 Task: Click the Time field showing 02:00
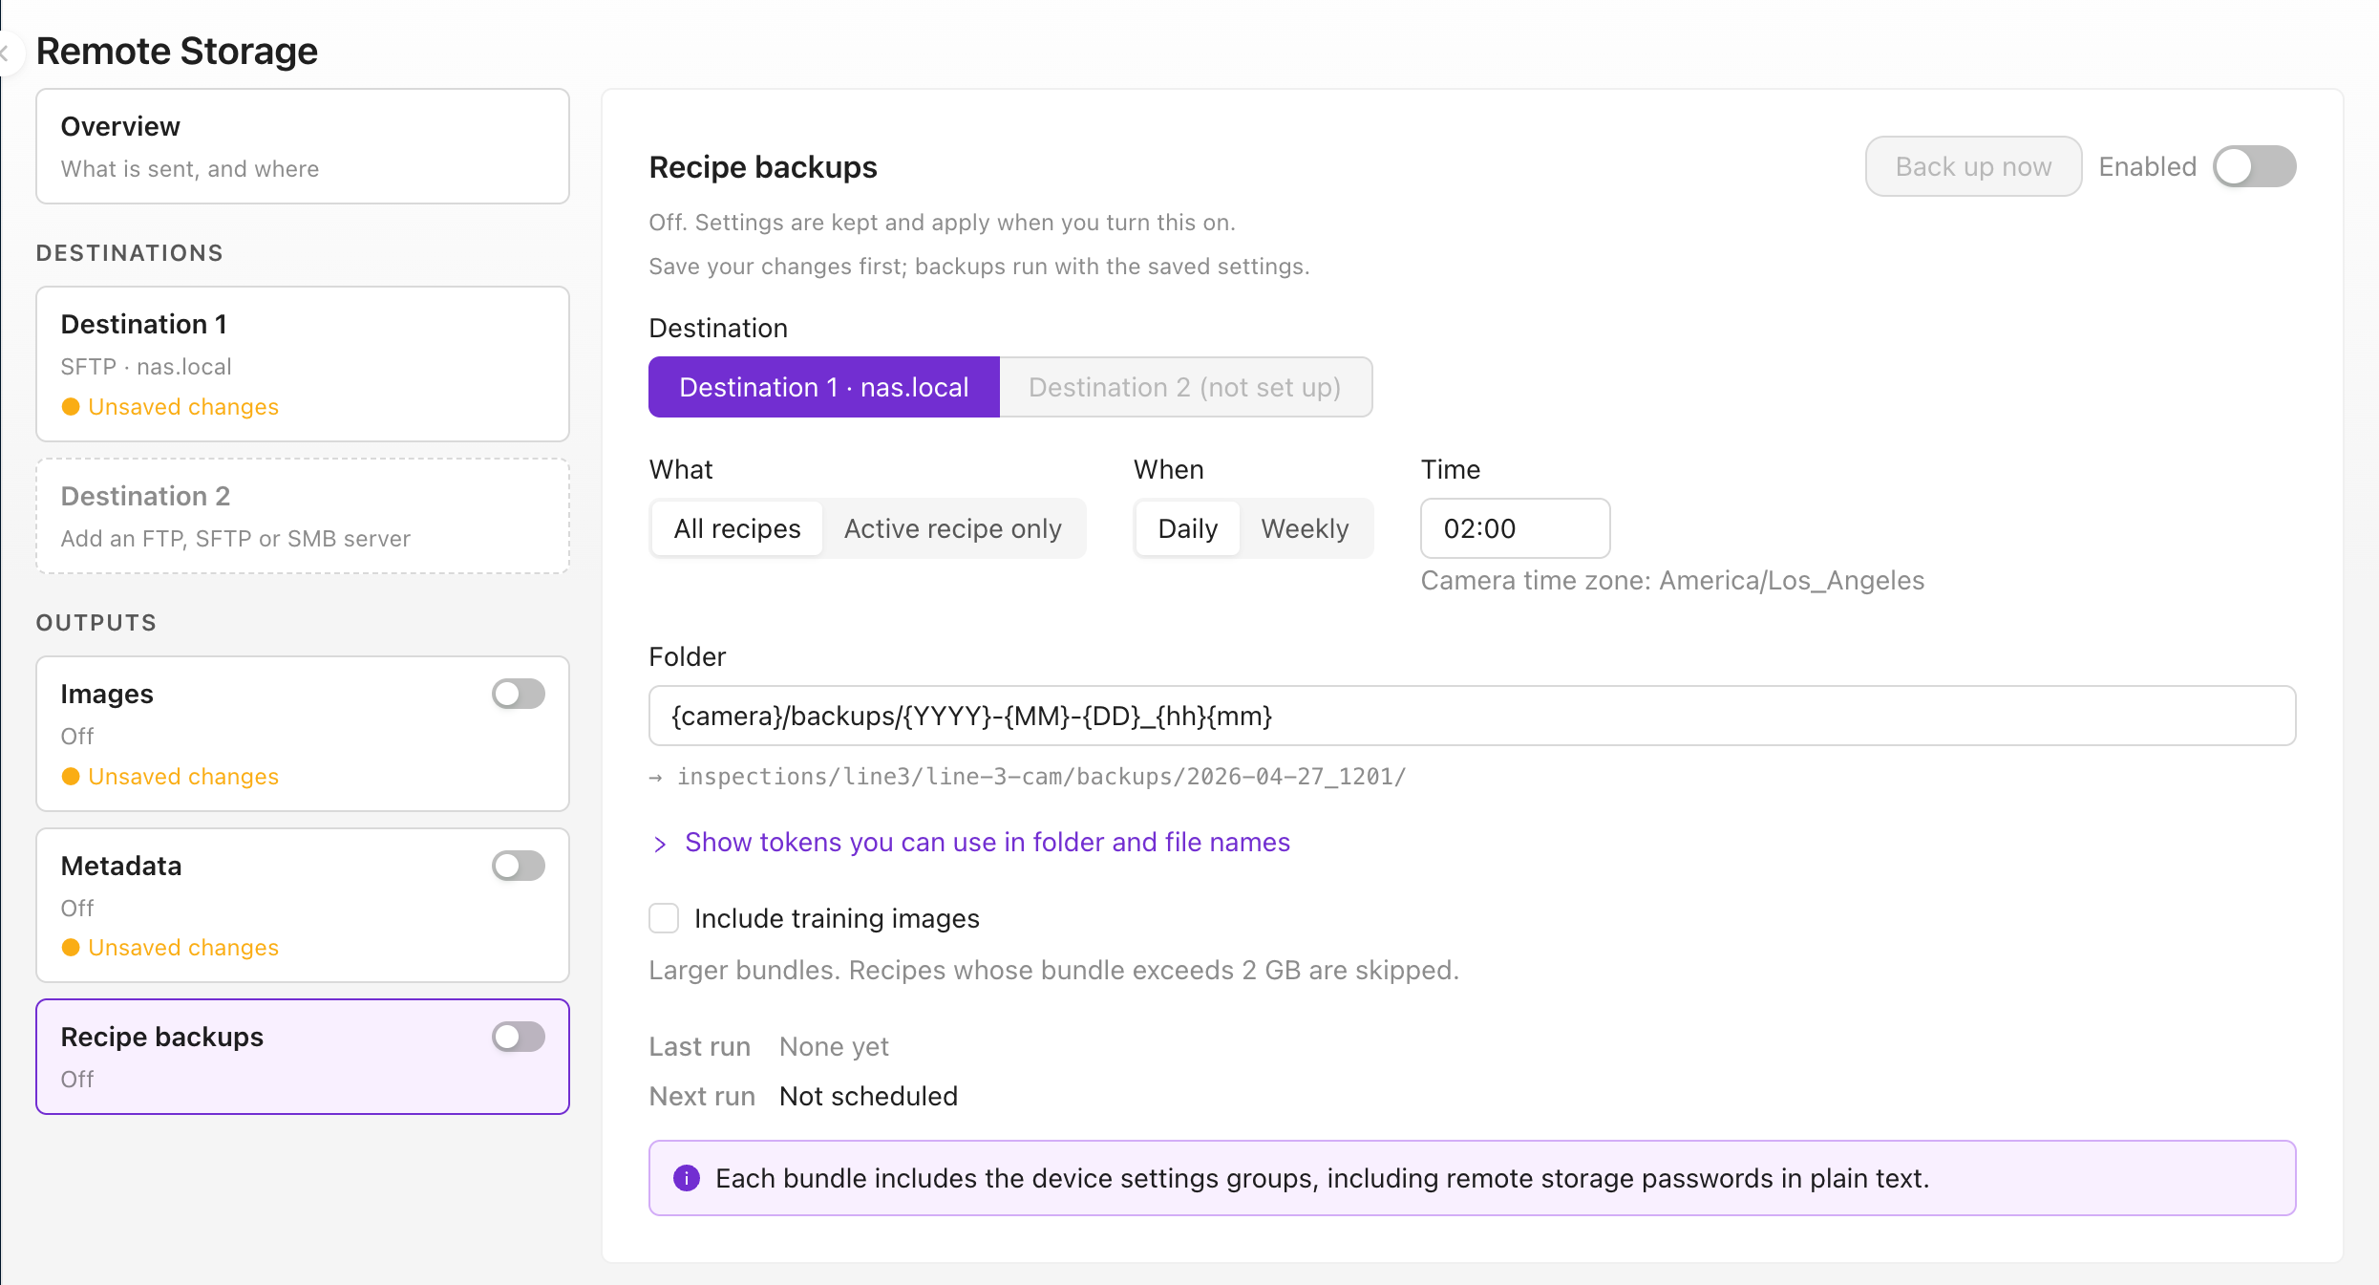point(1515,528)
